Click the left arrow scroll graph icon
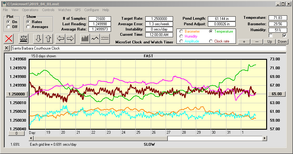This screenshot has width=293, height=154. [60, 38]
